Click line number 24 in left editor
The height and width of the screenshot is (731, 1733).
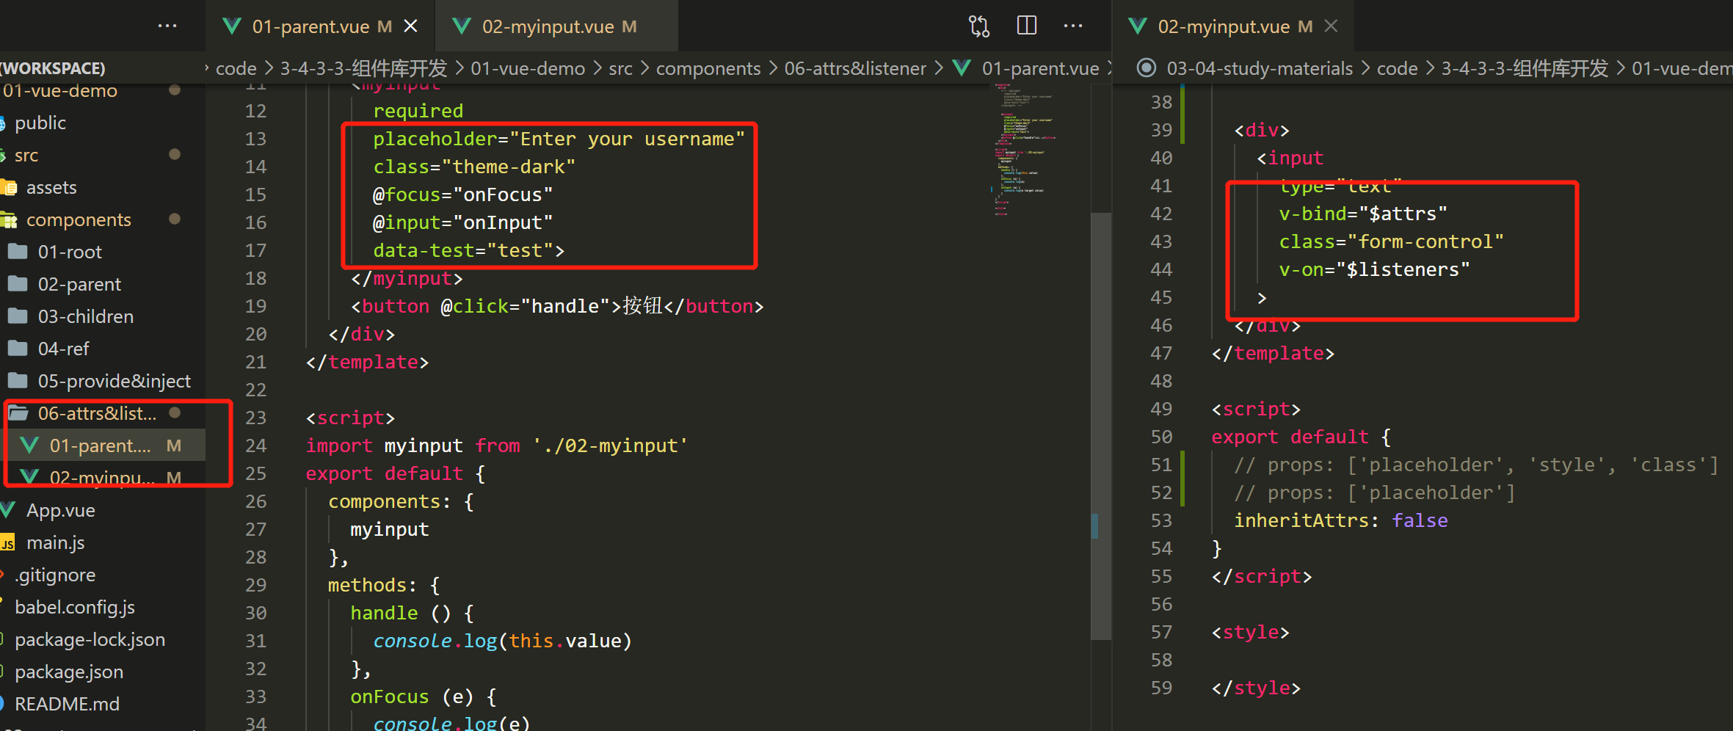tap(255, 445)
